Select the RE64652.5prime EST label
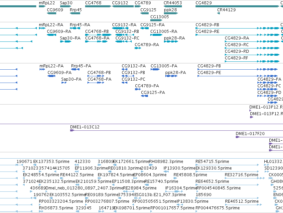 212,181
